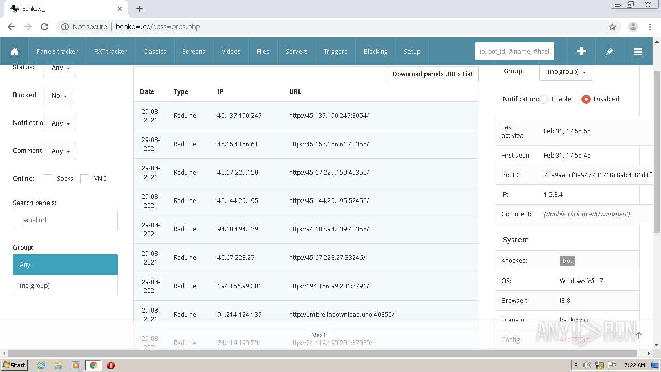Click Chrome icon in taskbar
This screenshot has width=661, height=372.
[93, 365]
